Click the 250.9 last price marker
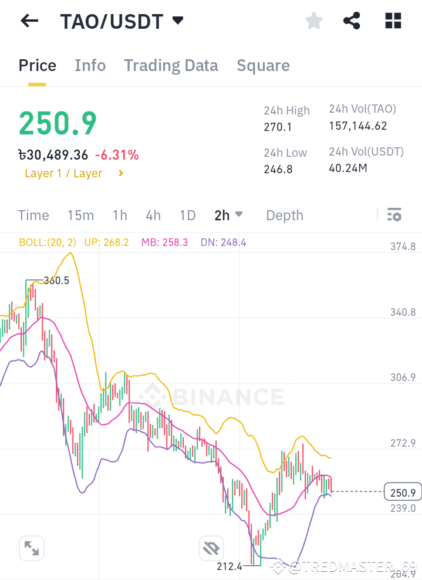 point(401,493)
